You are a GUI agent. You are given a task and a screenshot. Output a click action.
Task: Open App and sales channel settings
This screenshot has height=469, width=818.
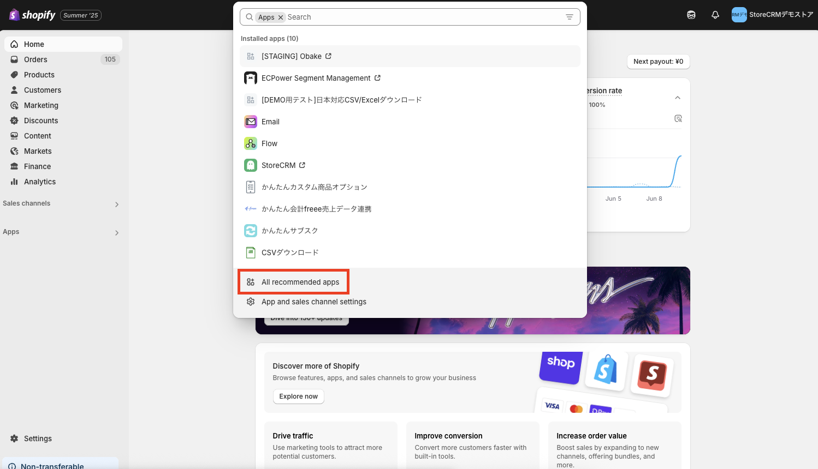[410, 302]
